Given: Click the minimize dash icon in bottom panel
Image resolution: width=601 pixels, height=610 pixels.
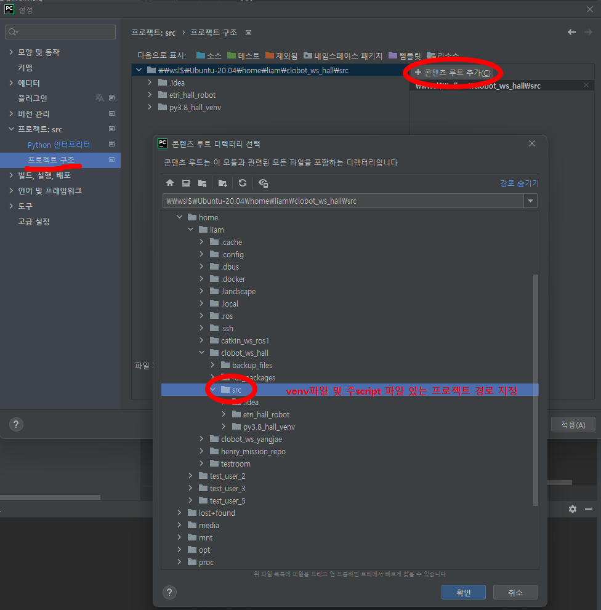Looking at the screenshot, I should [x=589, y=509].
